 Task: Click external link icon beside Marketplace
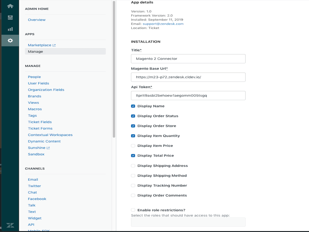pos(54,45)
